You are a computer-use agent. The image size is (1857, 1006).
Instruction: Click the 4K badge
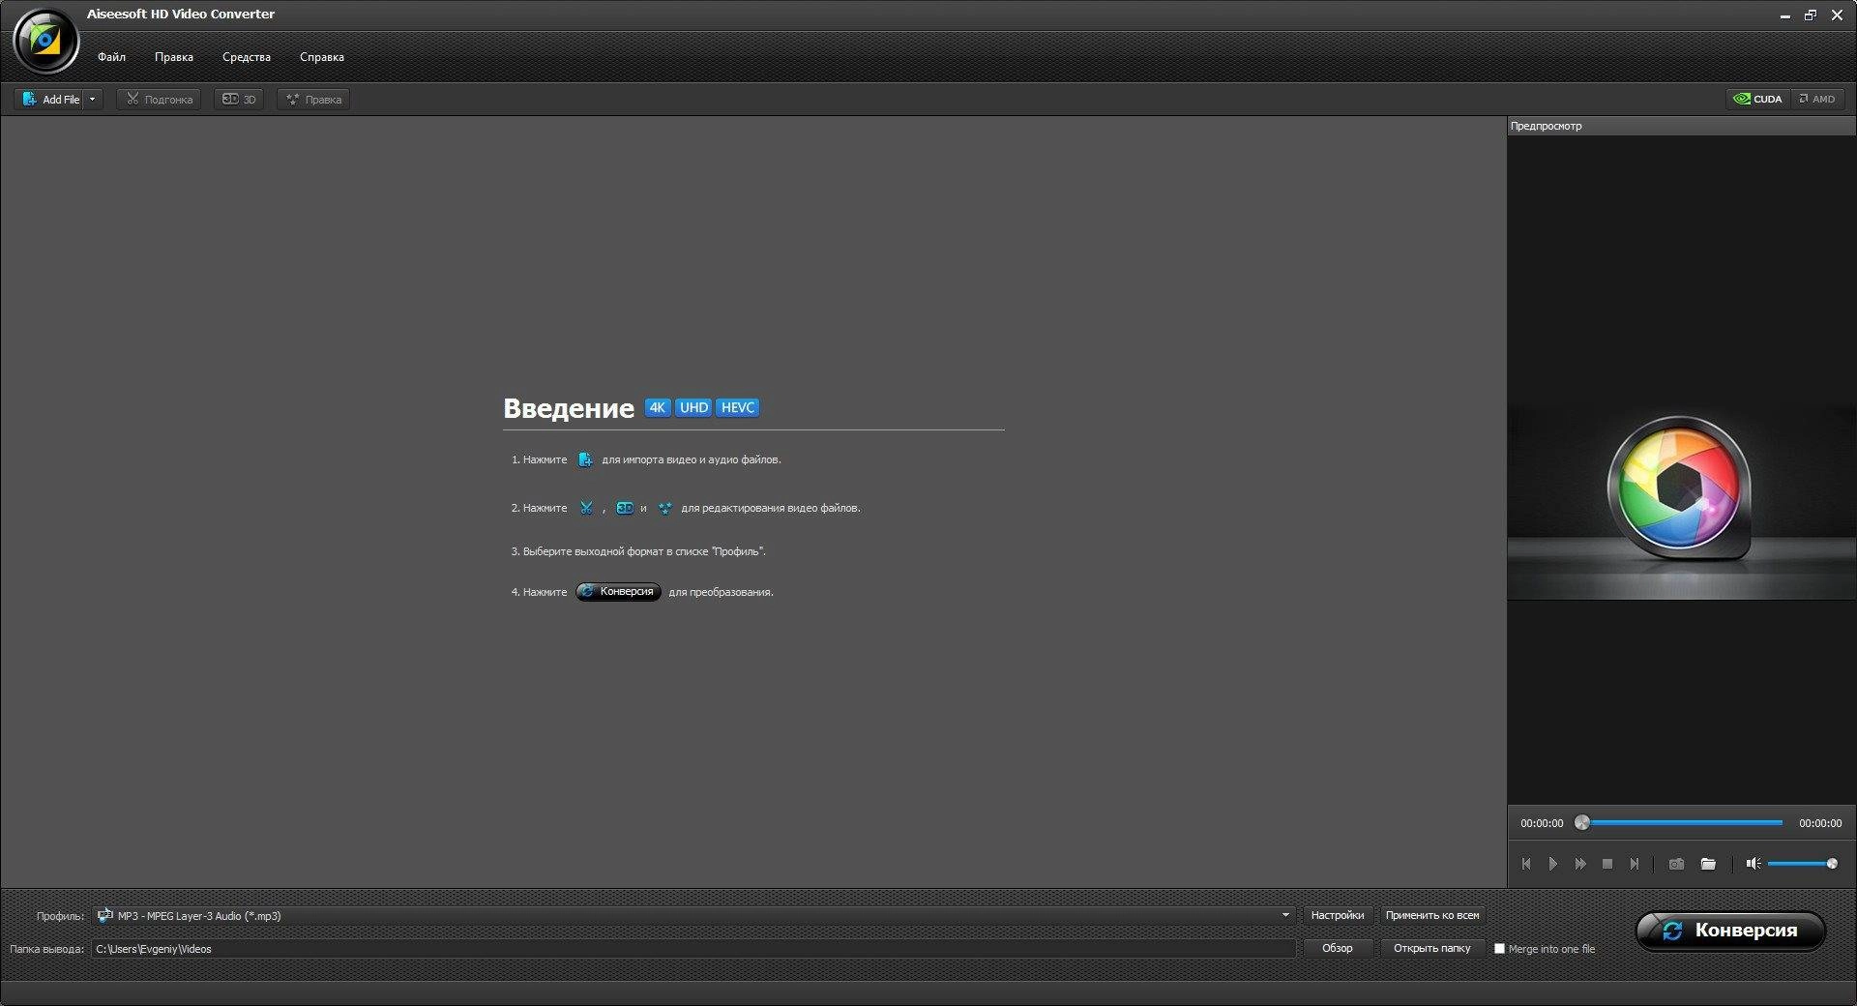pos(658,407)
